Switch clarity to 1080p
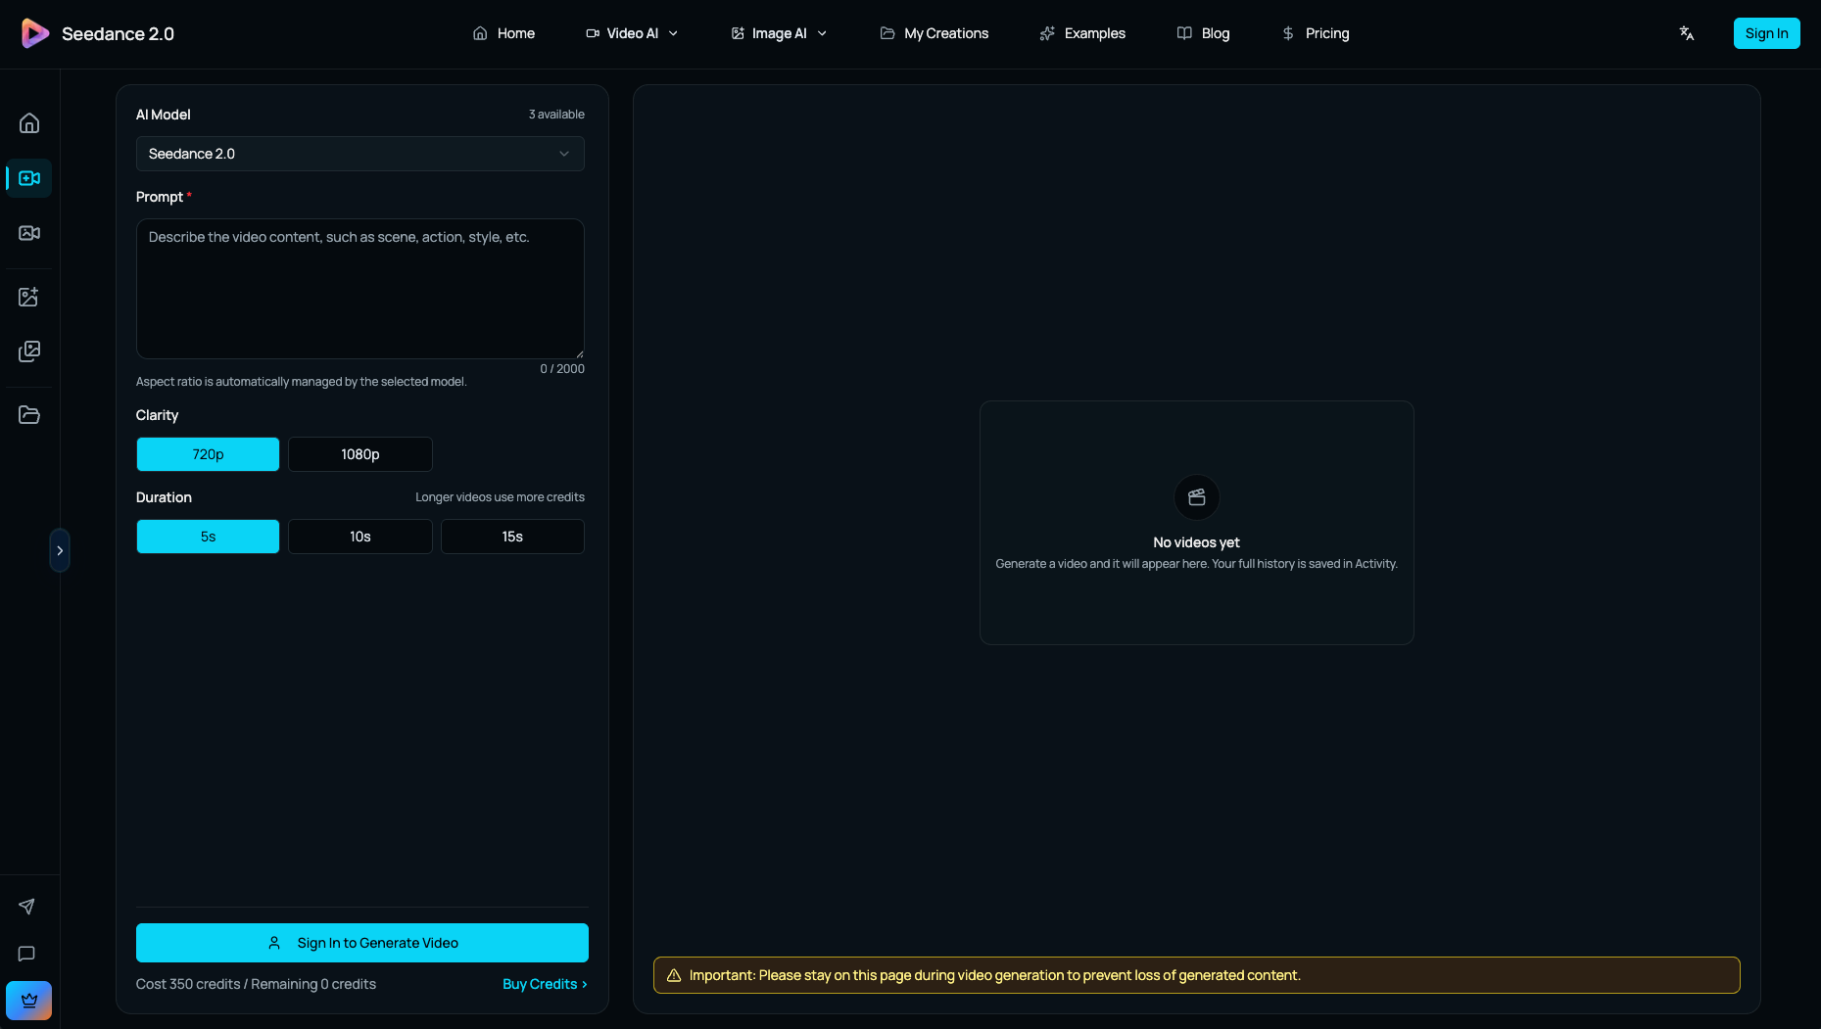The height and width of the screenshot is (1029, 1821). coord(359,453)
